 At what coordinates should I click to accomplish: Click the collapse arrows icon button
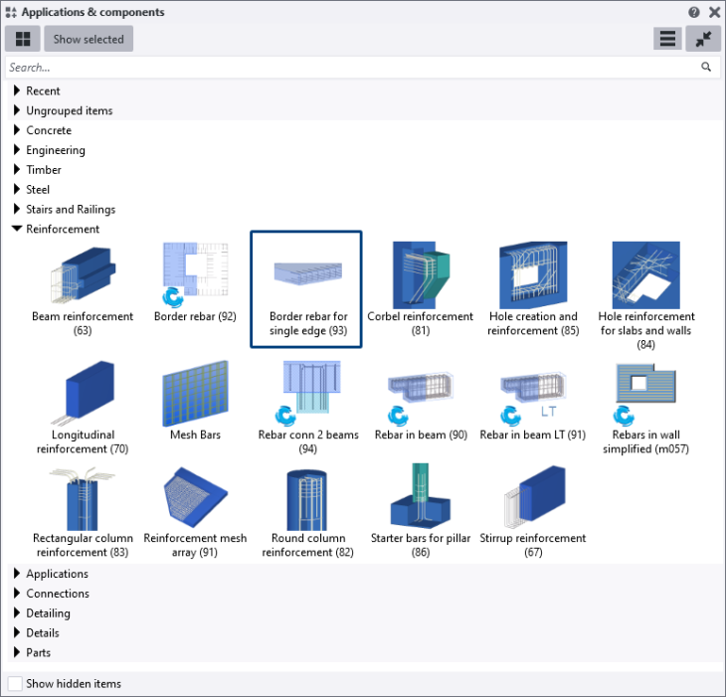point(703,39)
